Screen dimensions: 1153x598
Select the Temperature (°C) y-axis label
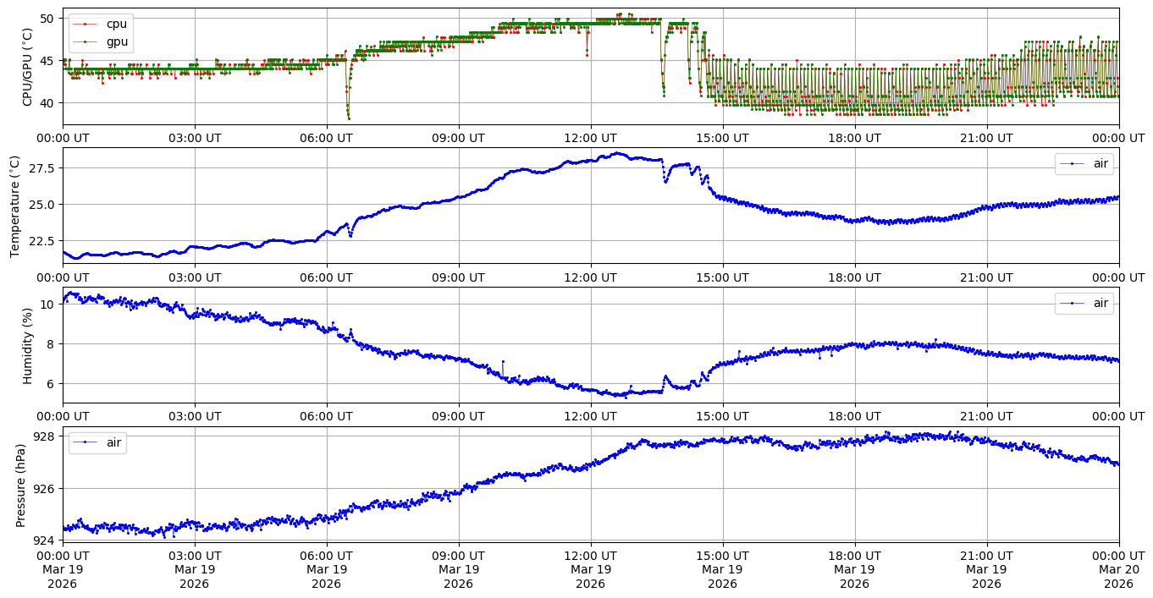(x=14, y=206)
